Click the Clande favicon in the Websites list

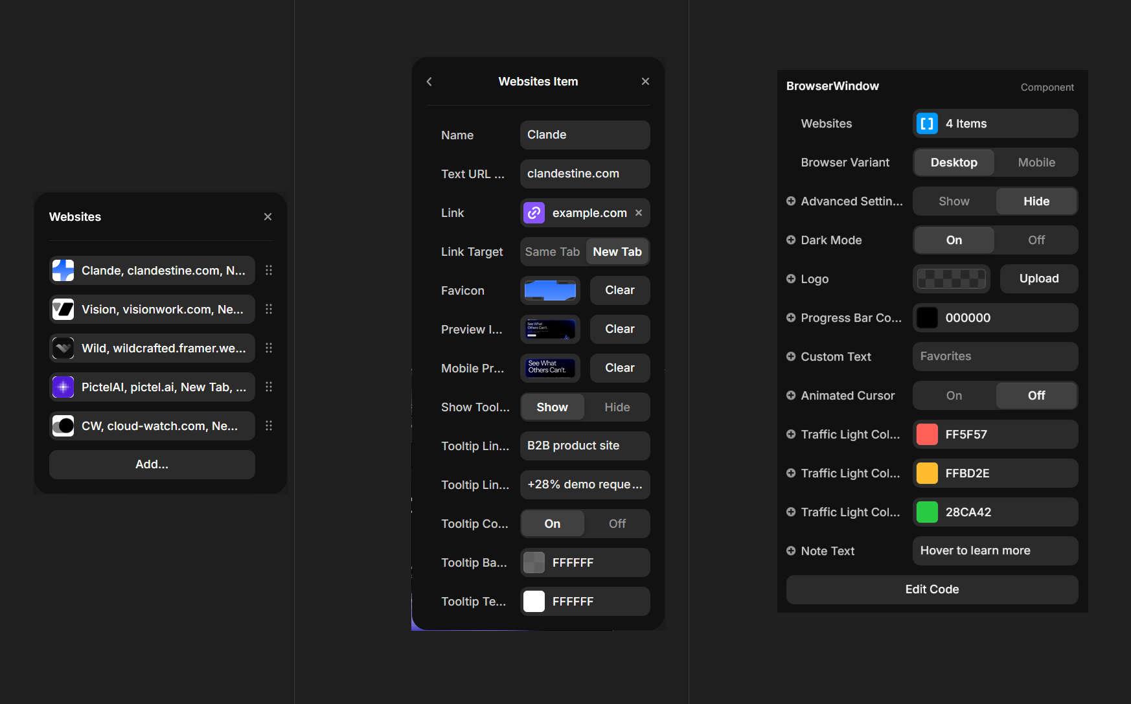[x=63, y=270]
